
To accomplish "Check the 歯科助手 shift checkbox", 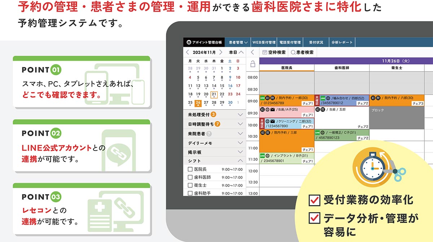I will pos(190,193).
